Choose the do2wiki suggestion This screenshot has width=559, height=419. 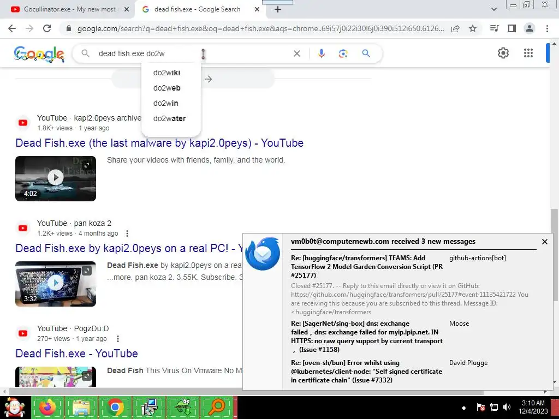(167, 73)
